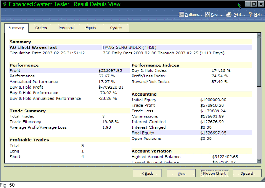Select the Profit value $526697.95
Image resolution: width=265 pixels, height=188 pixels.
110,70
